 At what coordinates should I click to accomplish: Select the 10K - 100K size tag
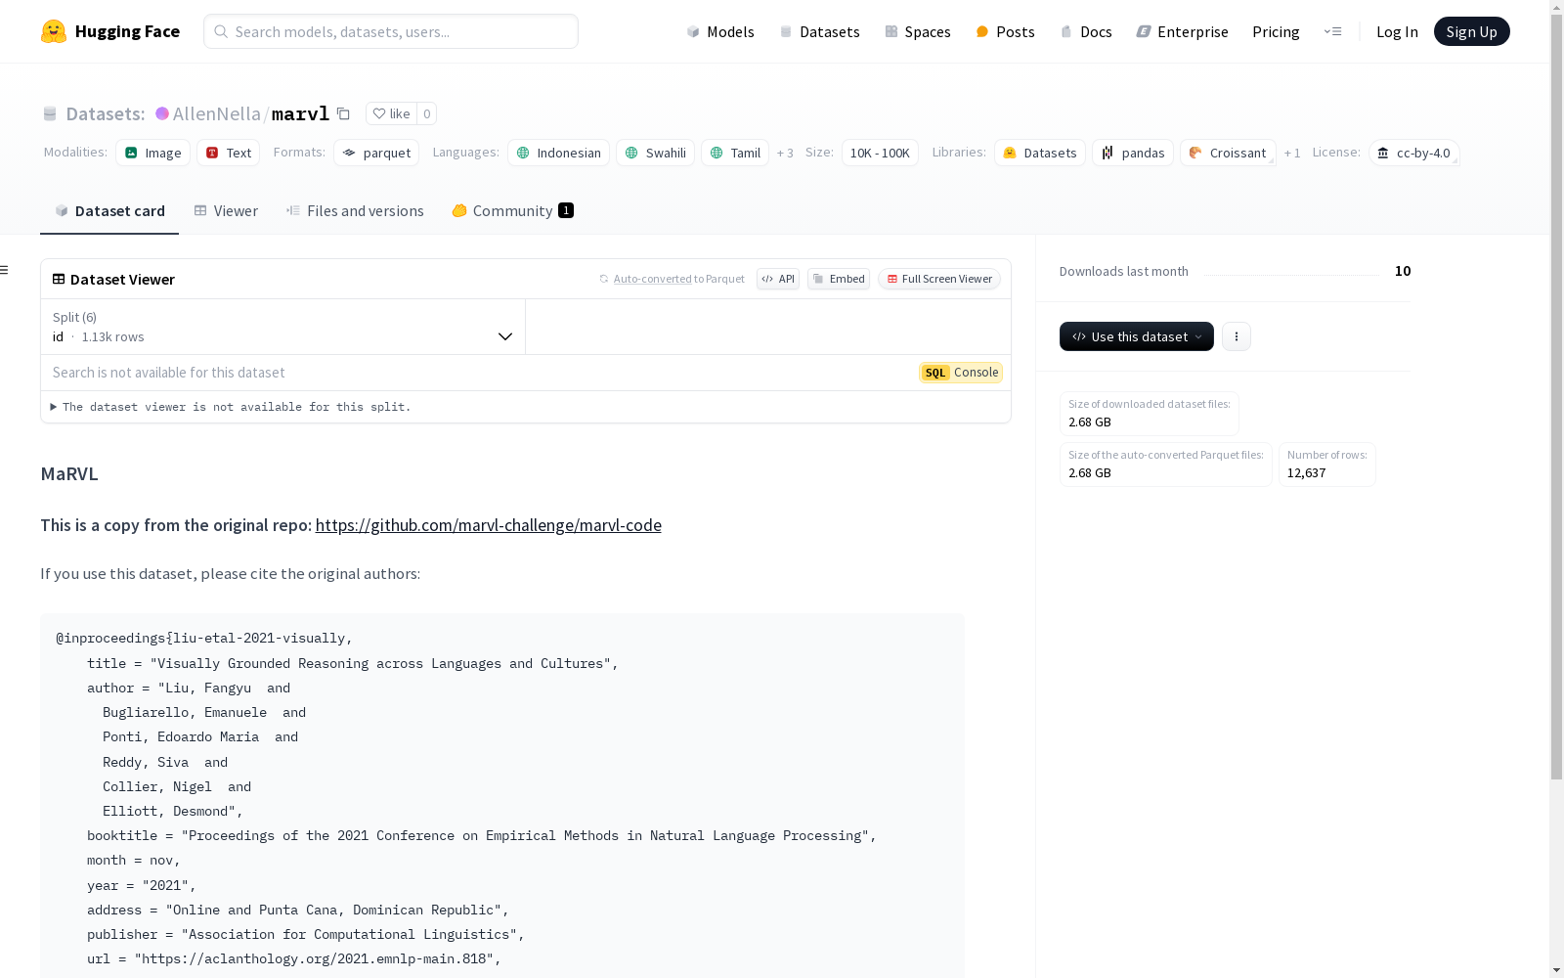coord(880,153)
